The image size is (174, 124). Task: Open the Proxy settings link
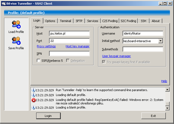pos(46,46)
